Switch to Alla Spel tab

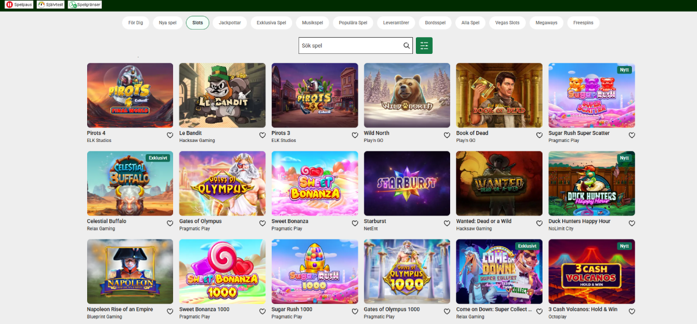(470, 23)
